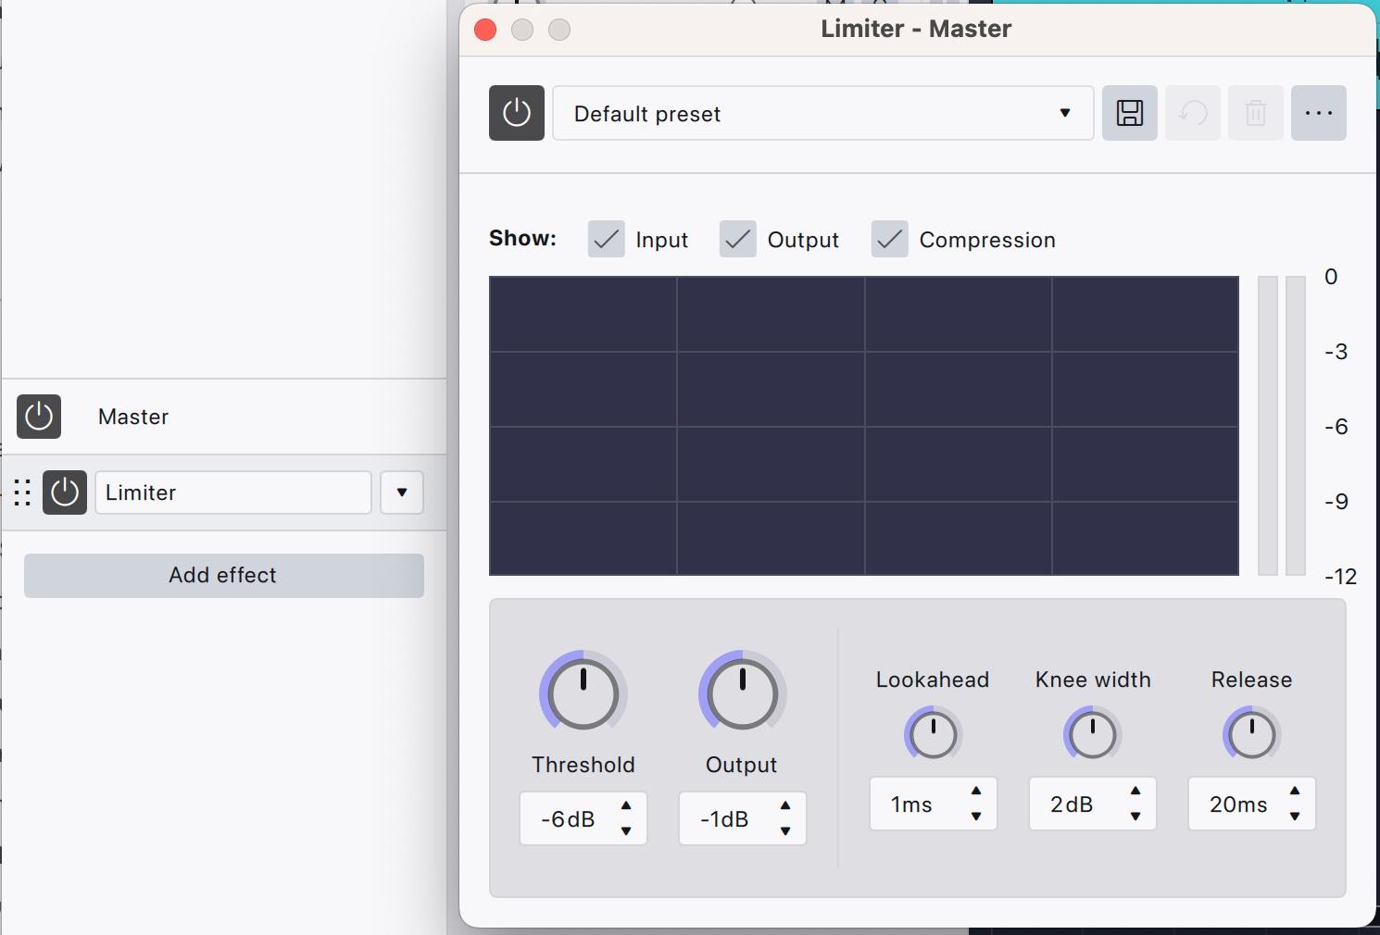The width and height of the screenshot is (1380, 935).
Task: Click the undo preset changes icon
Action: point(1193,113)
